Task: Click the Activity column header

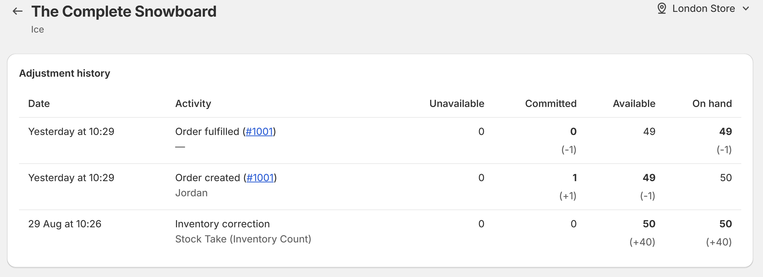Action: click(193, 103)
